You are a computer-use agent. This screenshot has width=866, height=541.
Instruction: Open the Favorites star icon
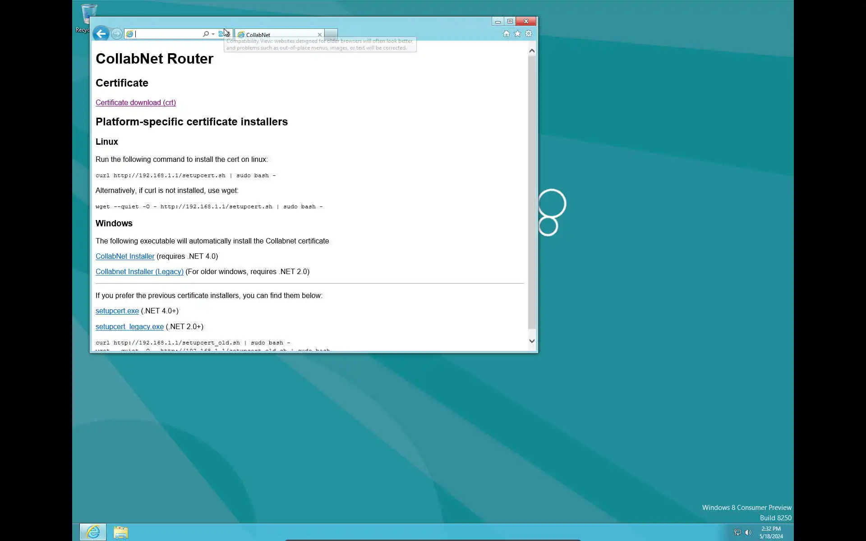click(517, 34)
